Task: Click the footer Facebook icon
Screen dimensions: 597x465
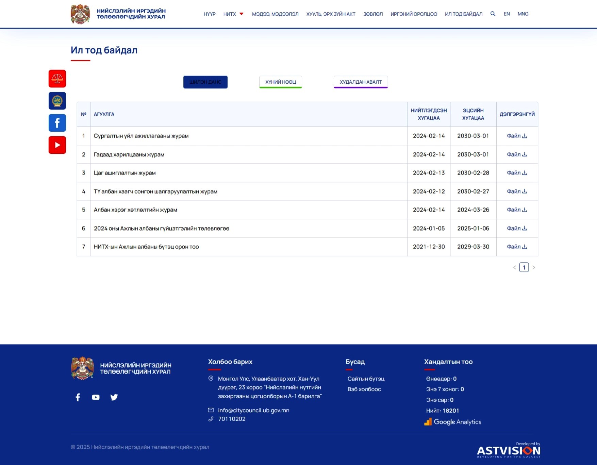Action: click(x=78, y=397)
